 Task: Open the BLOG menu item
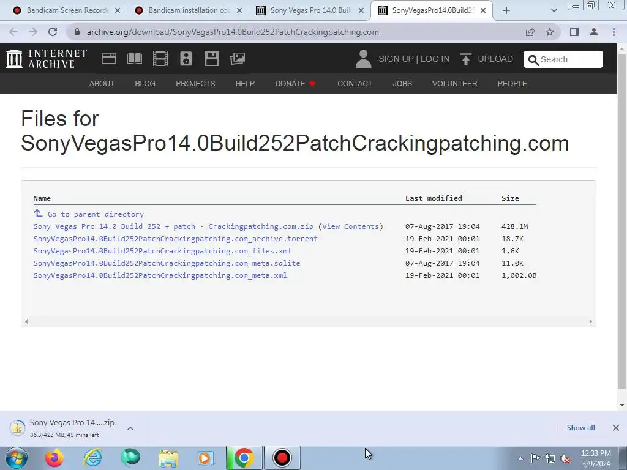145,83
